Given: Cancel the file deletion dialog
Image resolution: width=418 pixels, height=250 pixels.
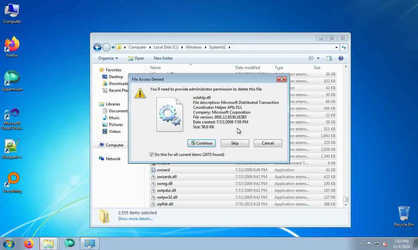Looking at the screenshot, I should coord(268,143).
